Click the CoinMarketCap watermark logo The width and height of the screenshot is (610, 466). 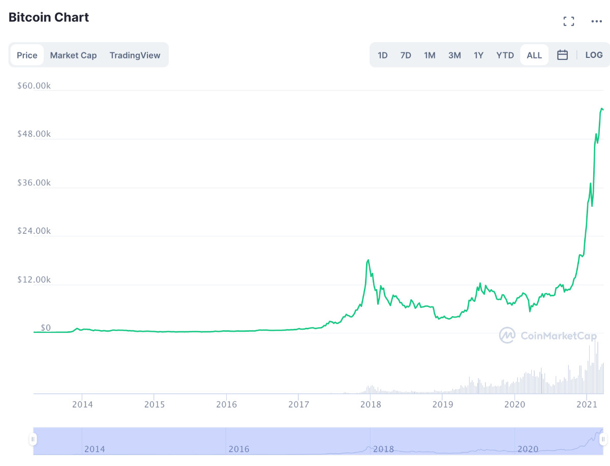547,335
